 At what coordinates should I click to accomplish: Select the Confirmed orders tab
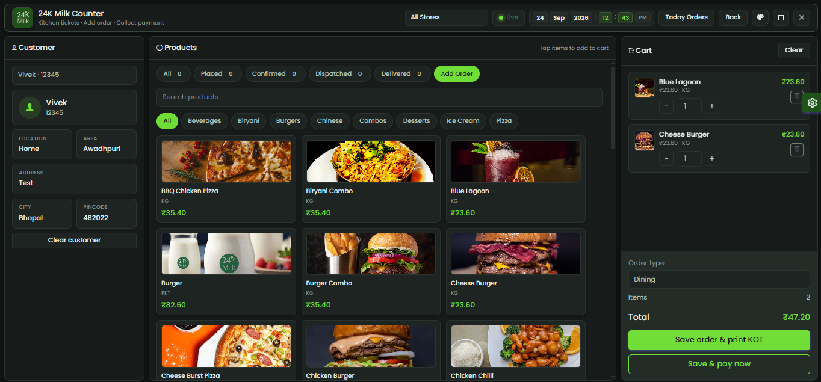pyautogui.click(x=275, y=73)
